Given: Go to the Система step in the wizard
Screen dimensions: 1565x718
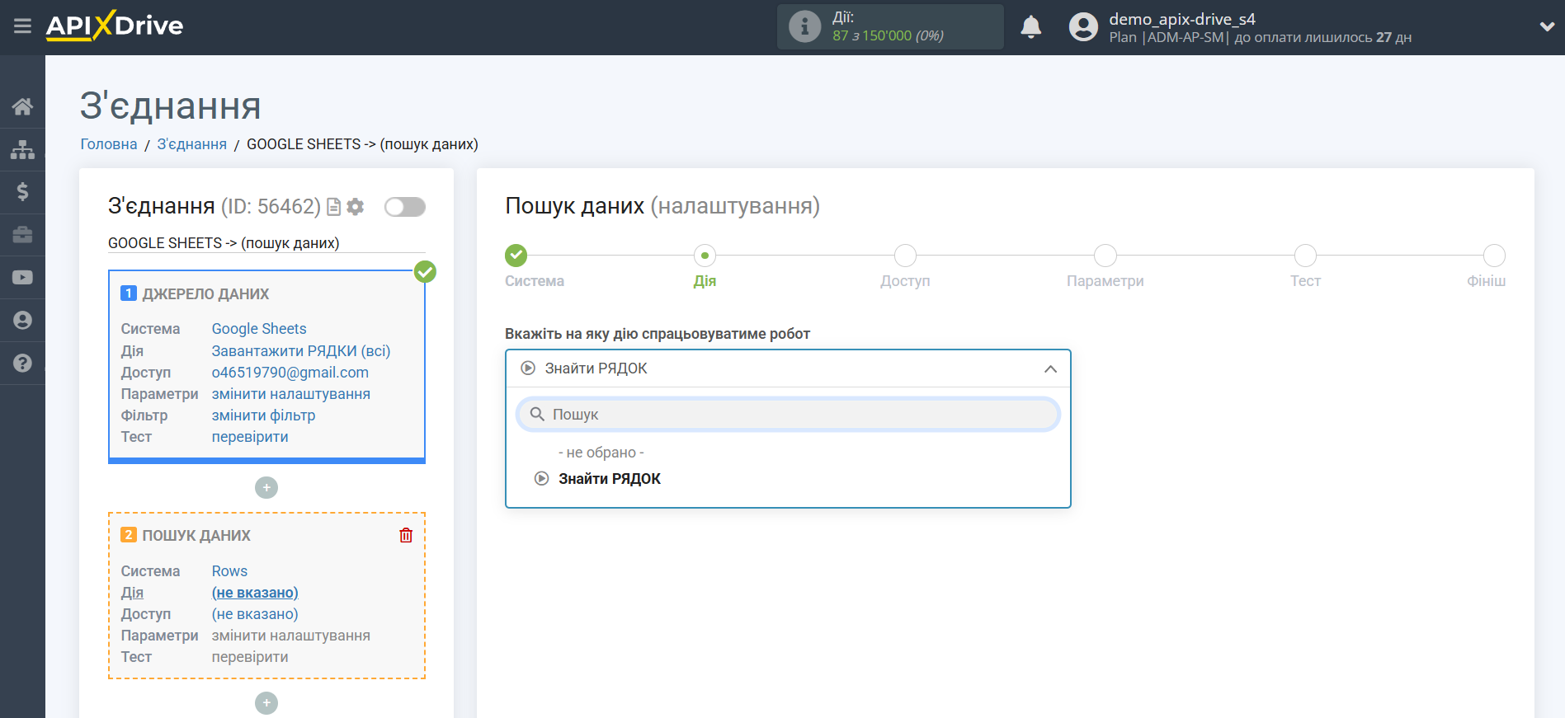Looking at the screenshot, I should [x=516, y=256].
